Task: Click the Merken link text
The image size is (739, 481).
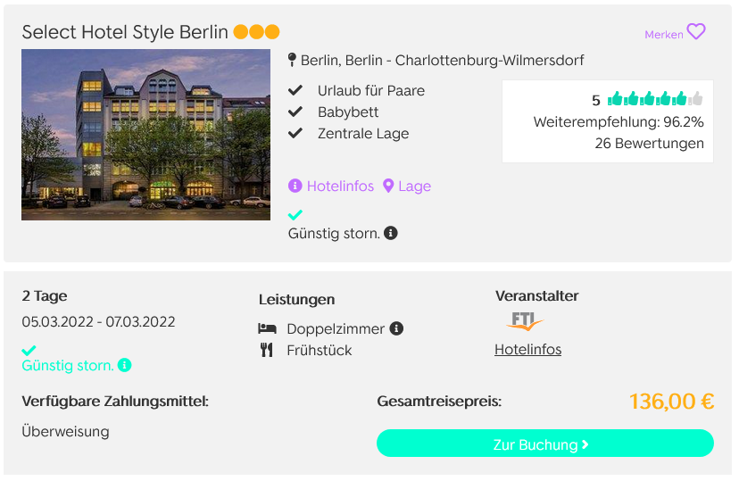Action: click(x=664, y=35)
